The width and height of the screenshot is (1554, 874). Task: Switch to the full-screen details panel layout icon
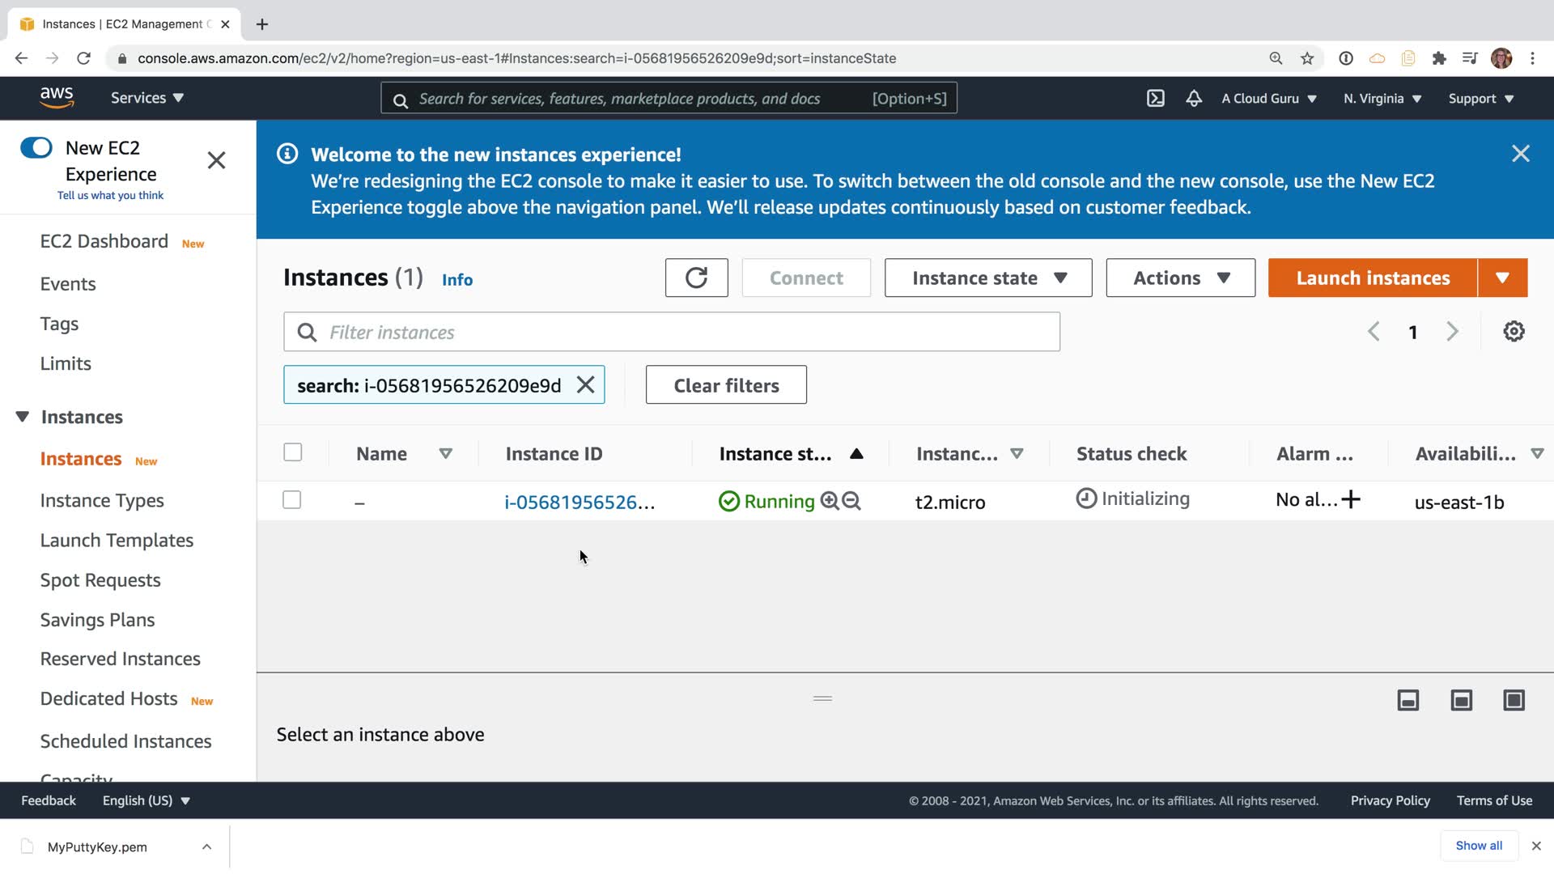[x=1514, y=700]
